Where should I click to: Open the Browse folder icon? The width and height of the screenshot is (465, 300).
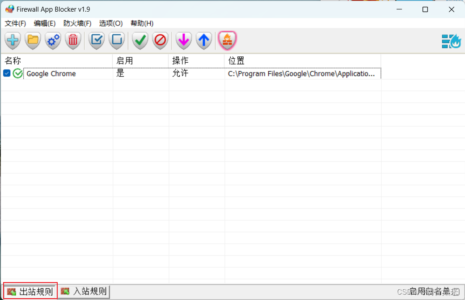click(x=33, y=40)
